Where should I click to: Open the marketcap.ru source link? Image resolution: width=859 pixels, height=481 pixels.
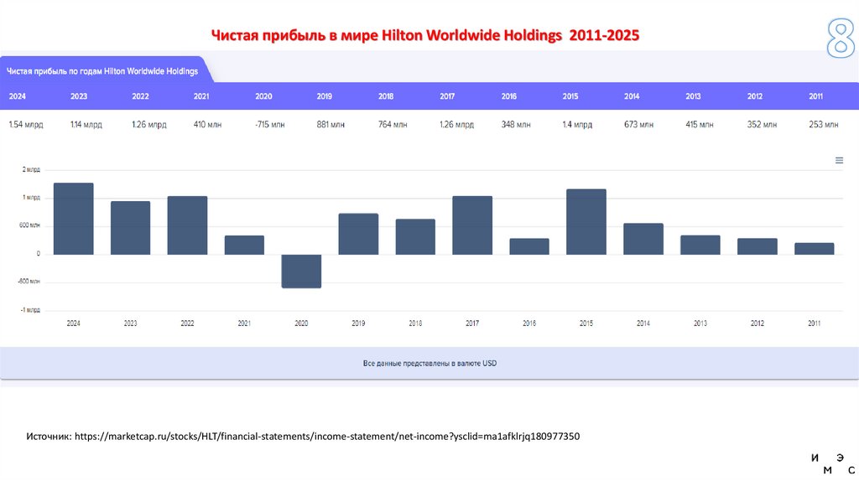click(327, 436)
